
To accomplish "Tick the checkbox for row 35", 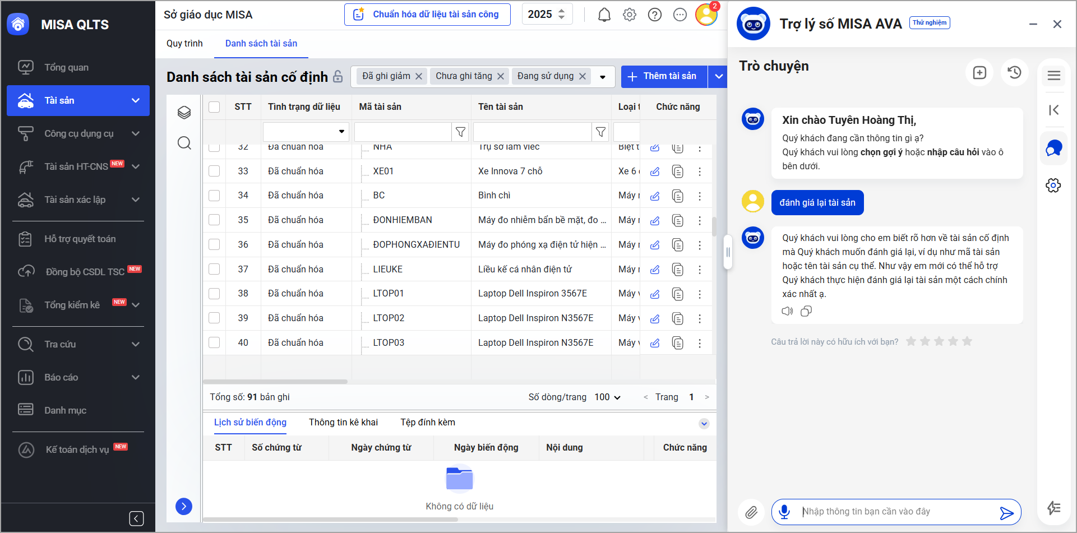I will coord(214,220).
